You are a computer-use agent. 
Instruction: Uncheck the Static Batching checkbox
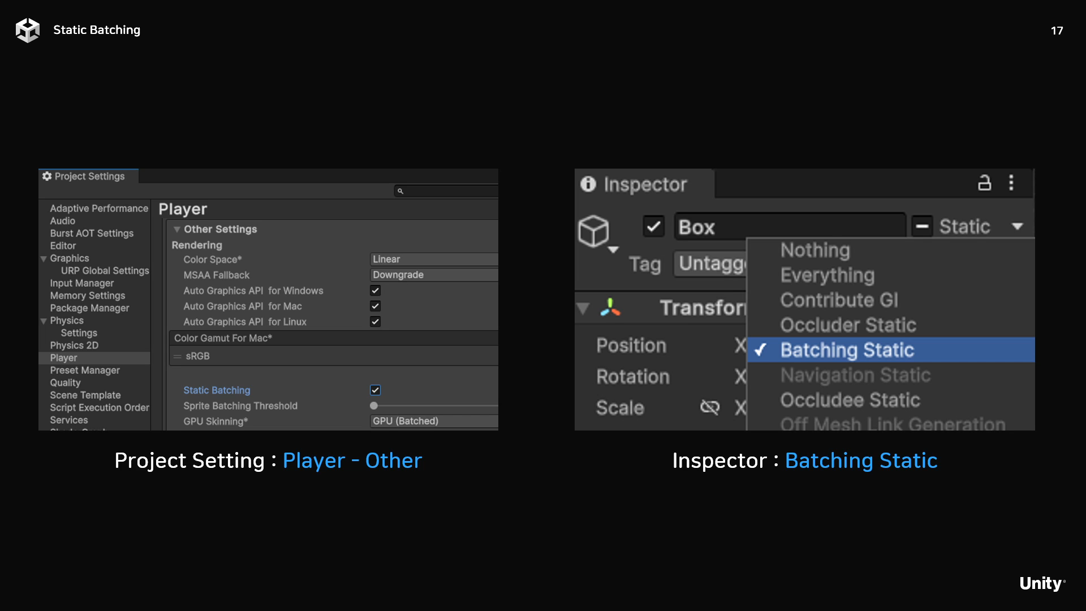[375, 390]
